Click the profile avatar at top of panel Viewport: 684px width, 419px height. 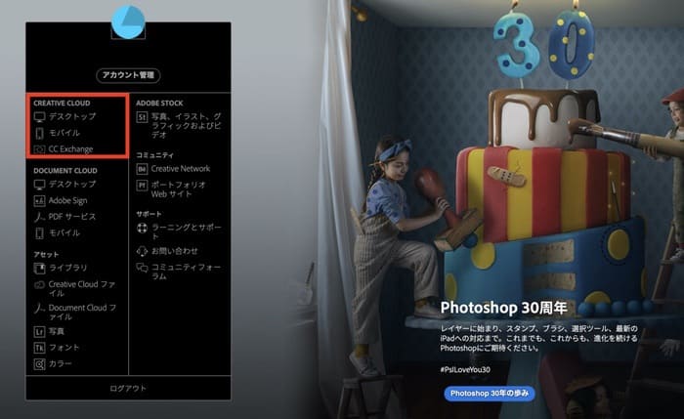click(x=128, y=20)
